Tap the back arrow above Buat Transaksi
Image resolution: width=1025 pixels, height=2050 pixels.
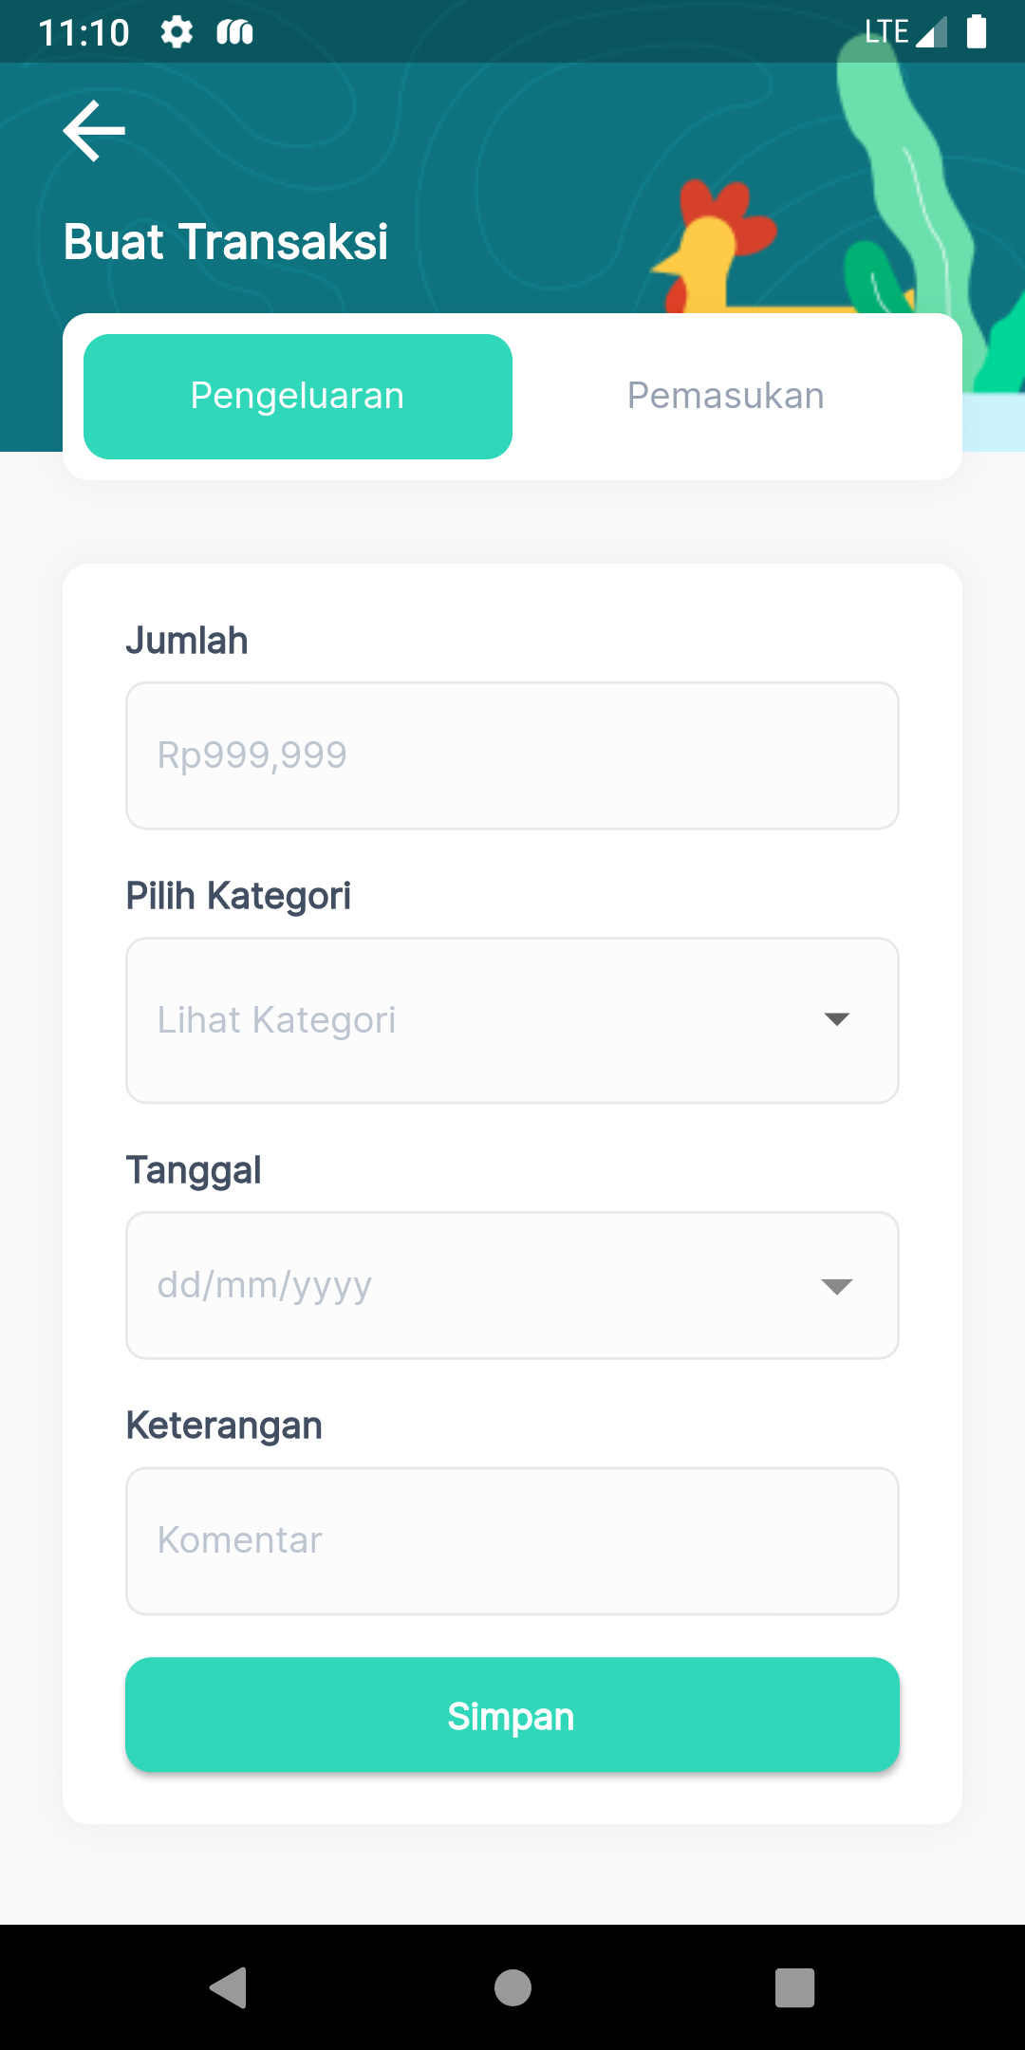pos(94,131)
